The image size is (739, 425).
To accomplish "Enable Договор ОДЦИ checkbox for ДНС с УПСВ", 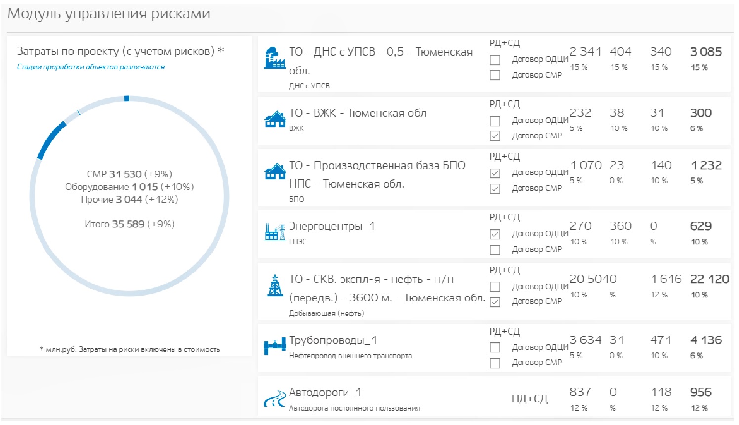I will click(495, 60).
